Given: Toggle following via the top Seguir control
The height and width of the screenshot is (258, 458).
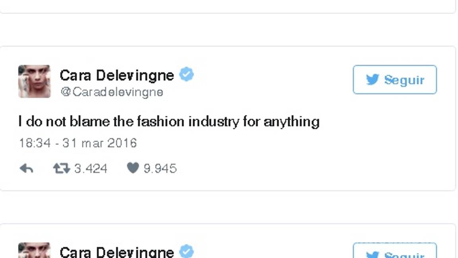Looking at the screenshot, I should (394, 80).
